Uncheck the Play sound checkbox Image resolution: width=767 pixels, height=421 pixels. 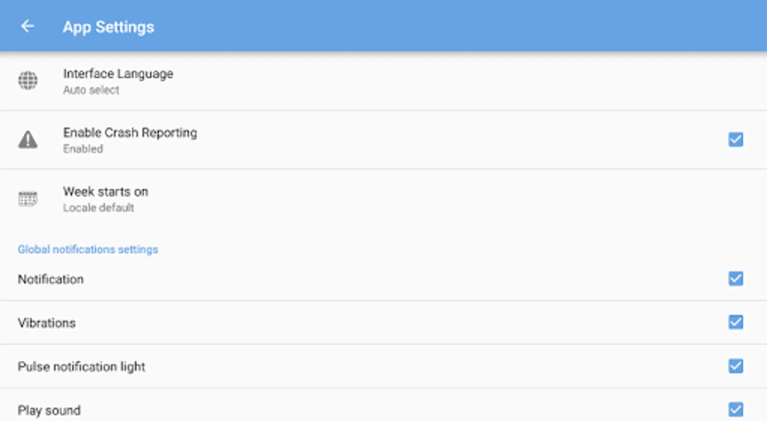736,409
